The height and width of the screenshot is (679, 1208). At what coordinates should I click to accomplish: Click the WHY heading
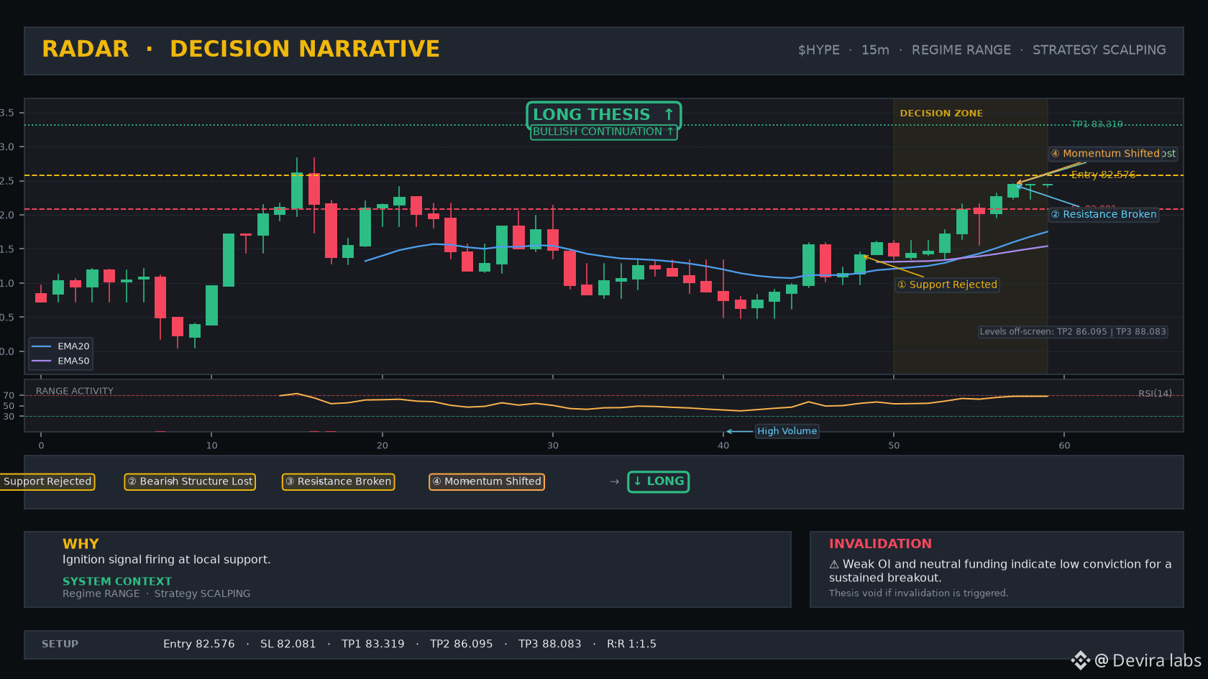click(81, 544)
